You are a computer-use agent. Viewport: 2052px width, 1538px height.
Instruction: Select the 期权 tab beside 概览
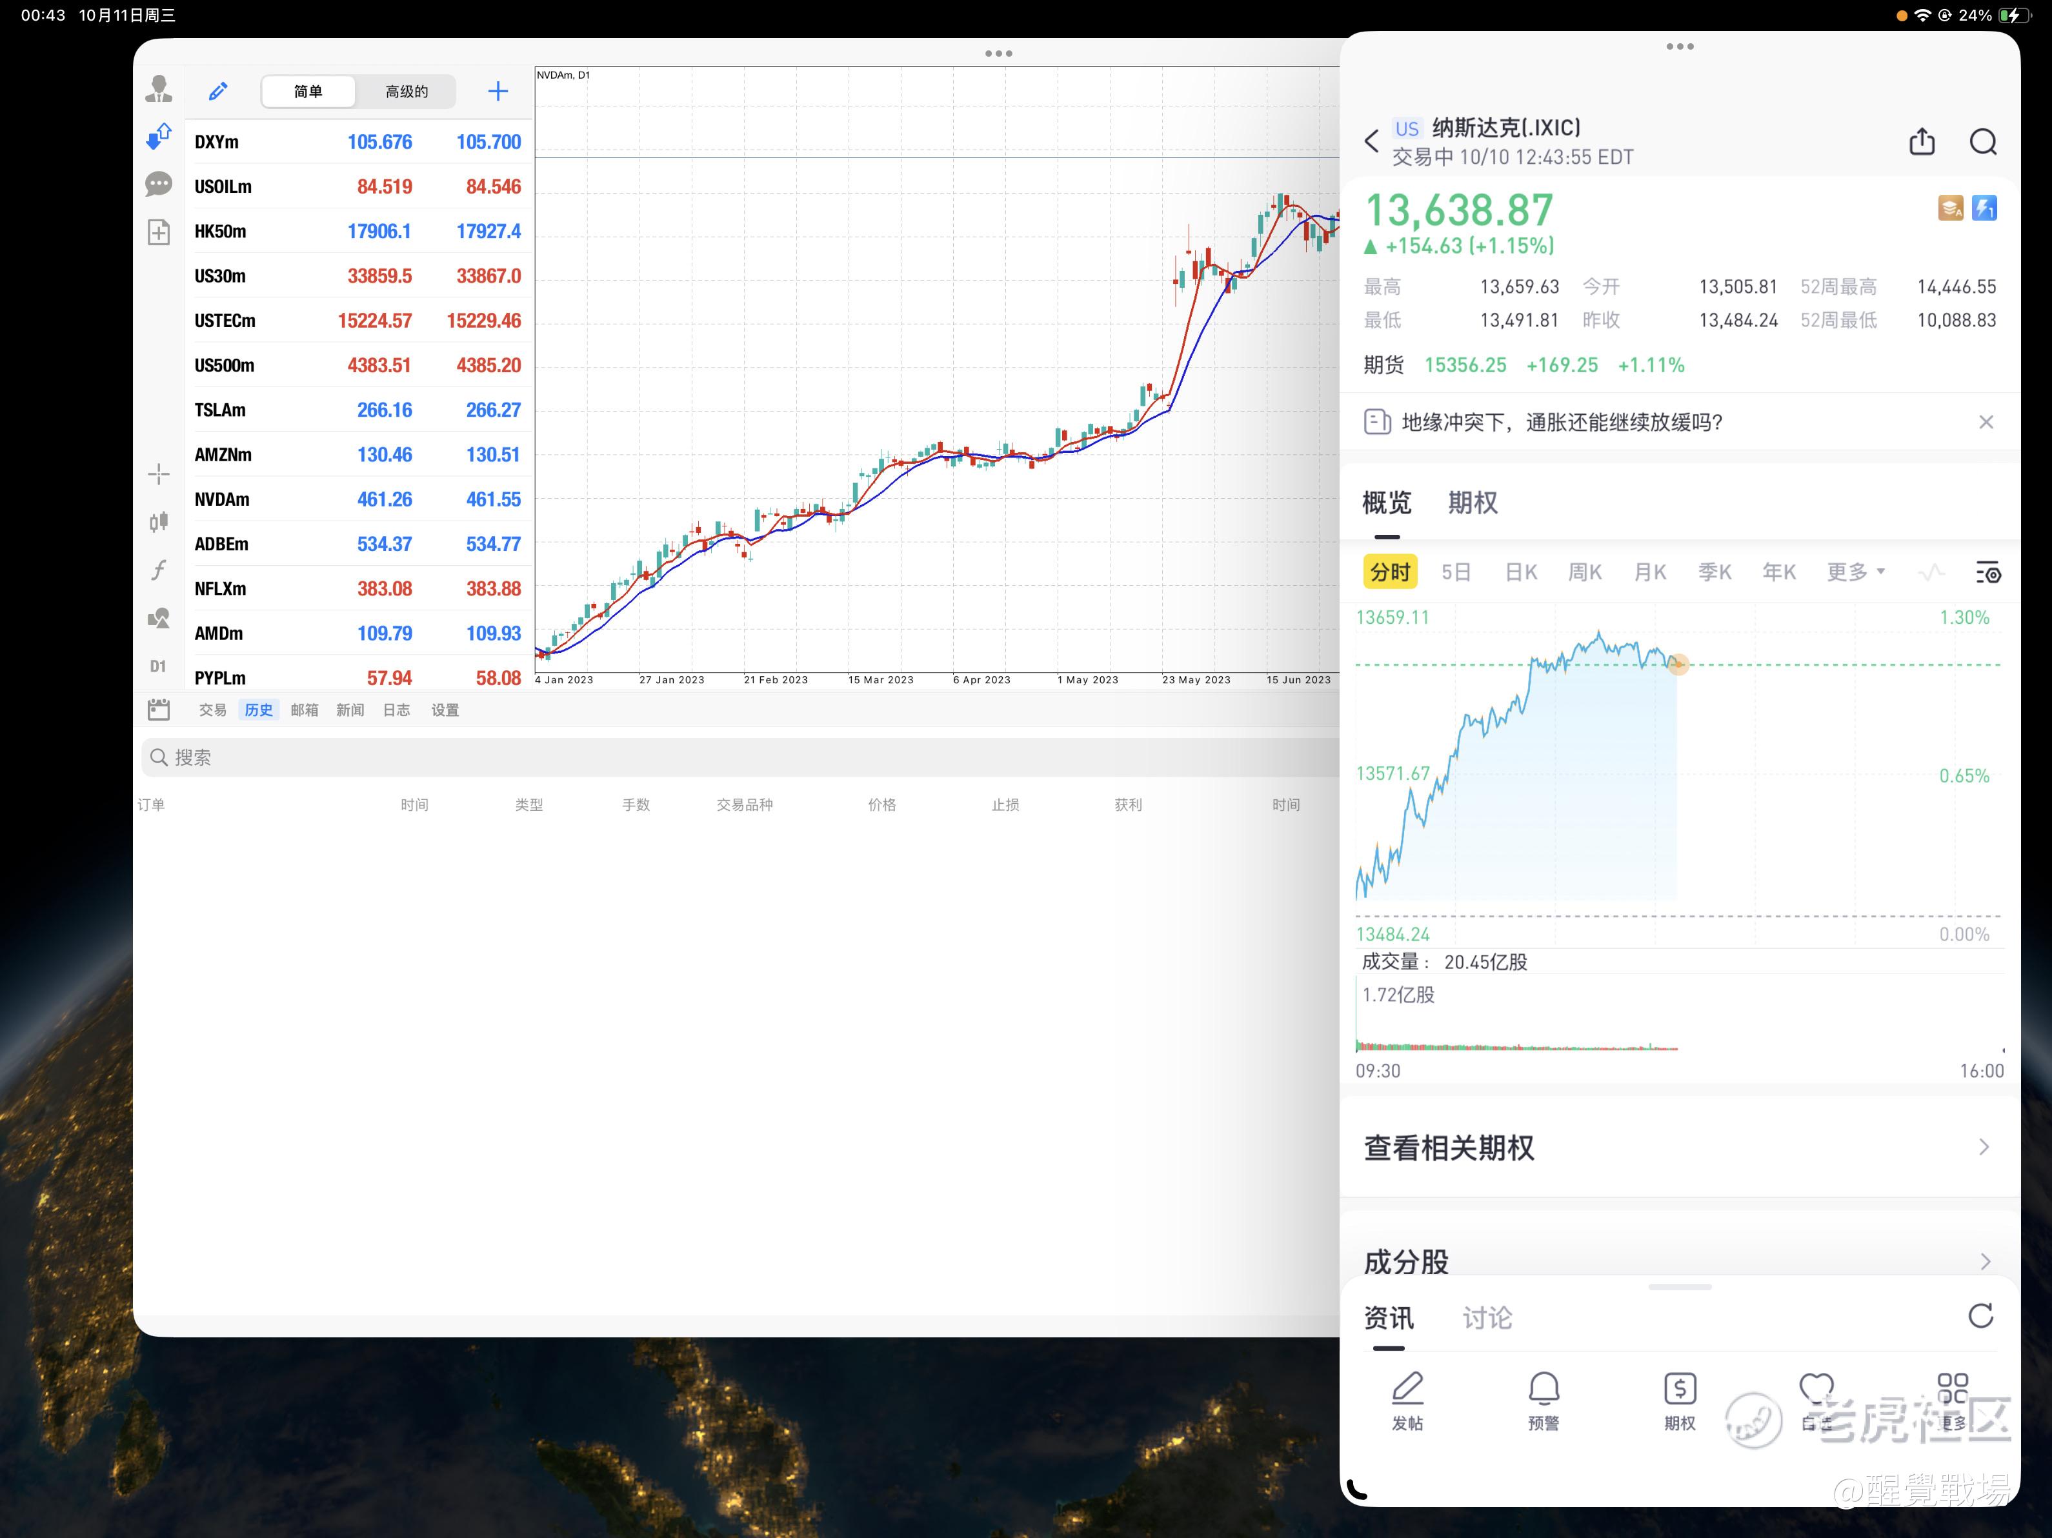pyautogui.click(x=1473, y=503)
